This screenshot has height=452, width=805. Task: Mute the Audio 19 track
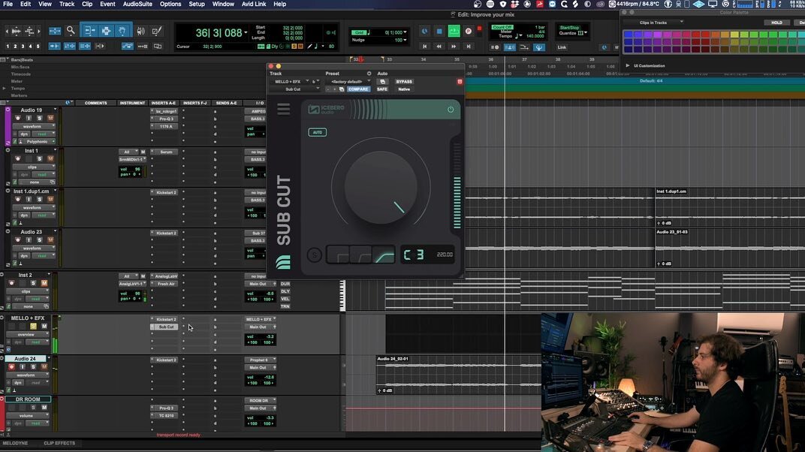click(50, 119)
